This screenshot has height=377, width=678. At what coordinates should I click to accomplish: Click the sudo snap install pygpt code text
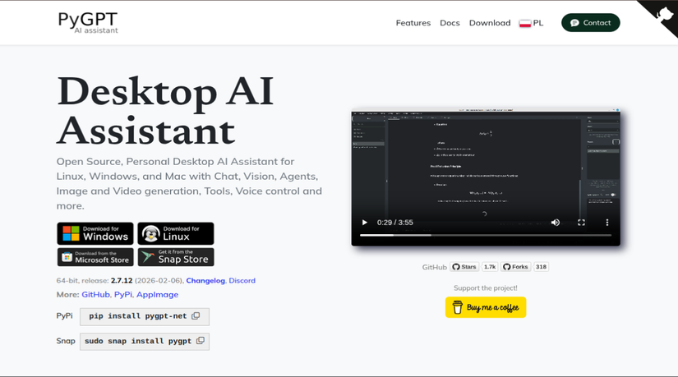point(138,341)
